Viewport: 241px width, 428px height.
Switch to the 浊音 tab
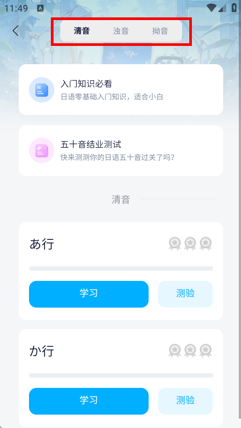121,31
